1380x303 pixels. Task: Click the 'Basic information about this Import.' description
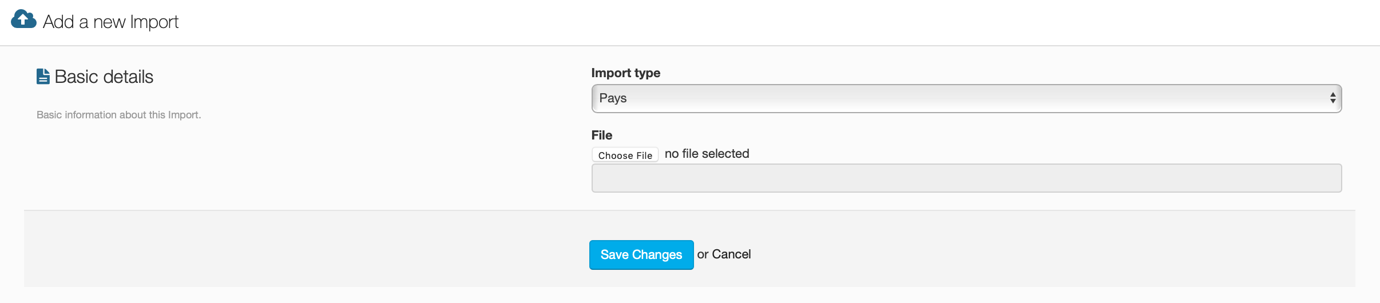pyautogui.click(x=118, y=115)
